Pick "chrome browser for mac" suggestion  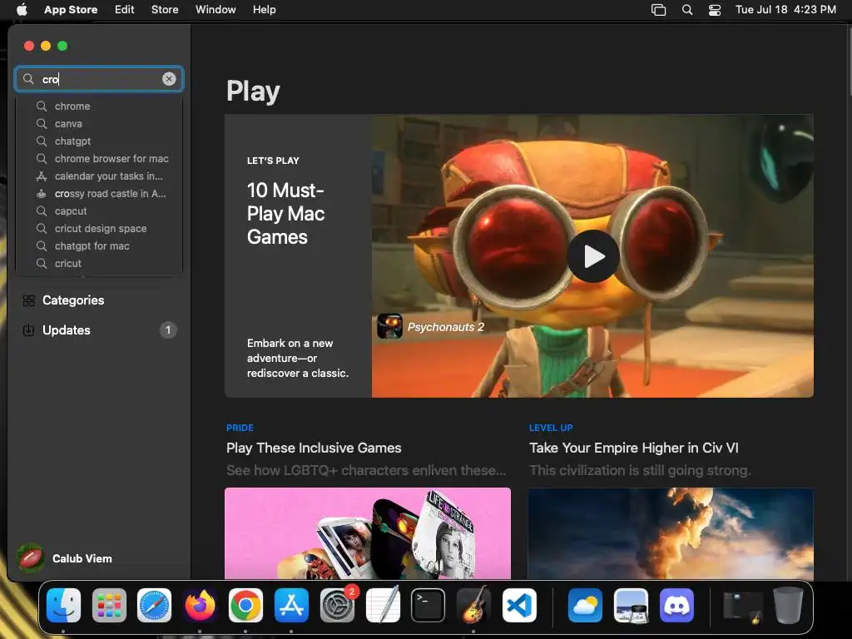pyautogui.click(x=99, y=158)
